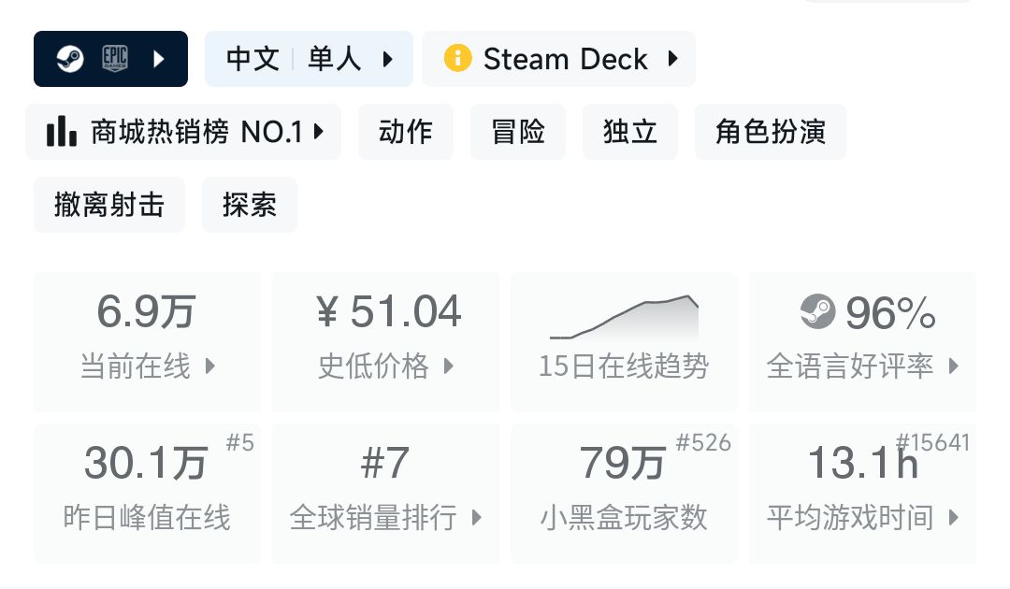Click the bar chart sales ranking icon
Viewport: 1010px width, 589px height.
pyautogui.click(x=62, y=132)
